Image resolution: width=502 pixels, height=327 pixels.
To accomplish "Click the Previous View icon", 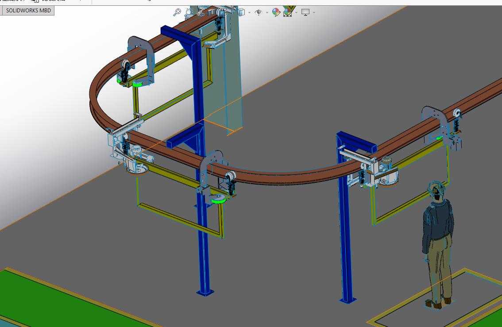I will [x=201, y=13].
